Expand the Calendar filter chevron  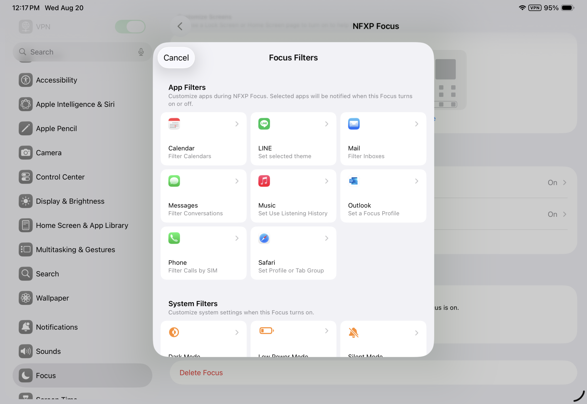pos(237,124)
